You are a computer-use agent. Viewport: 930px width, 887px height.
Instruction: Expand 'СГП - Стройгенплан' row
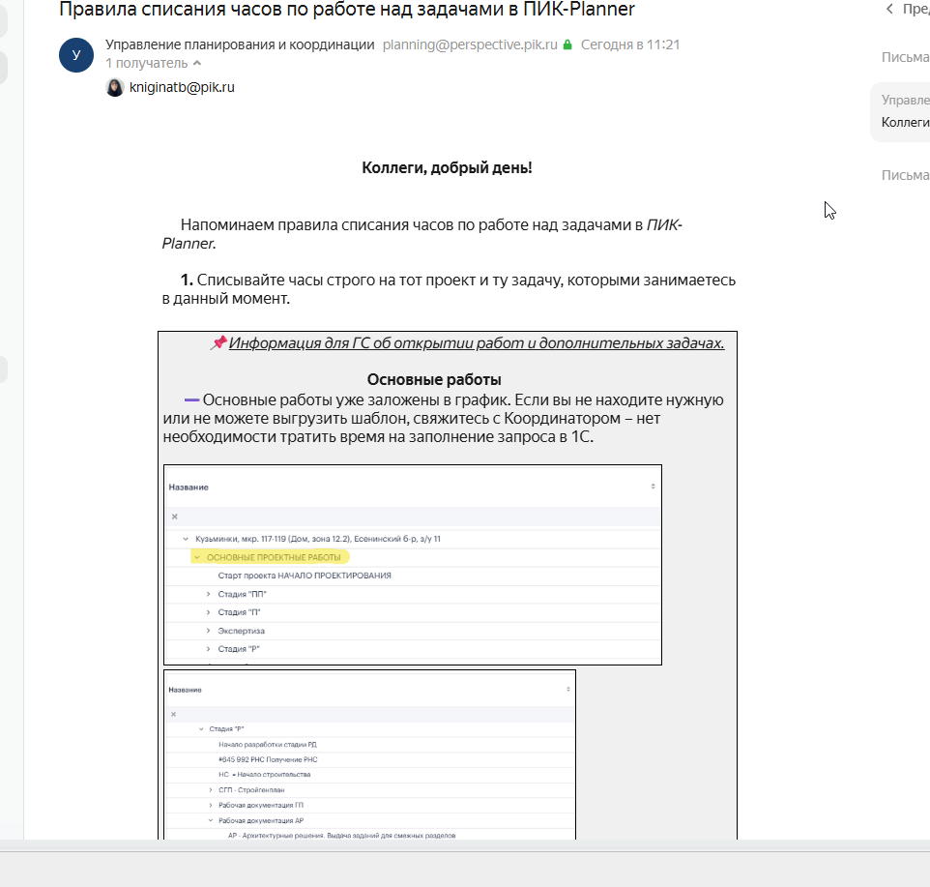211,790
